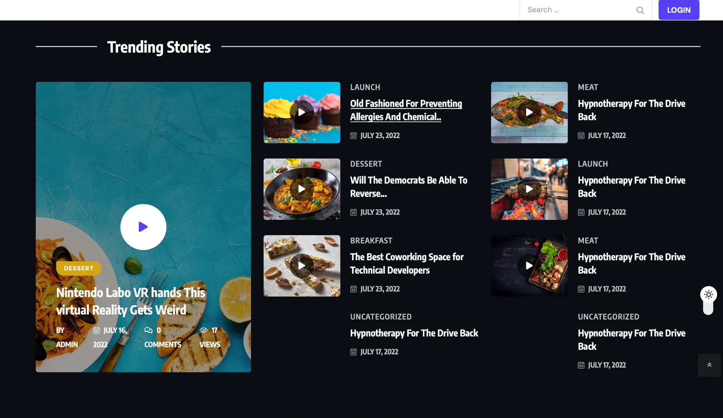The height and width of the screenshot is (418, 723).
Task: Play the charcoal grill thumbnail video
Action: [529, 189]
